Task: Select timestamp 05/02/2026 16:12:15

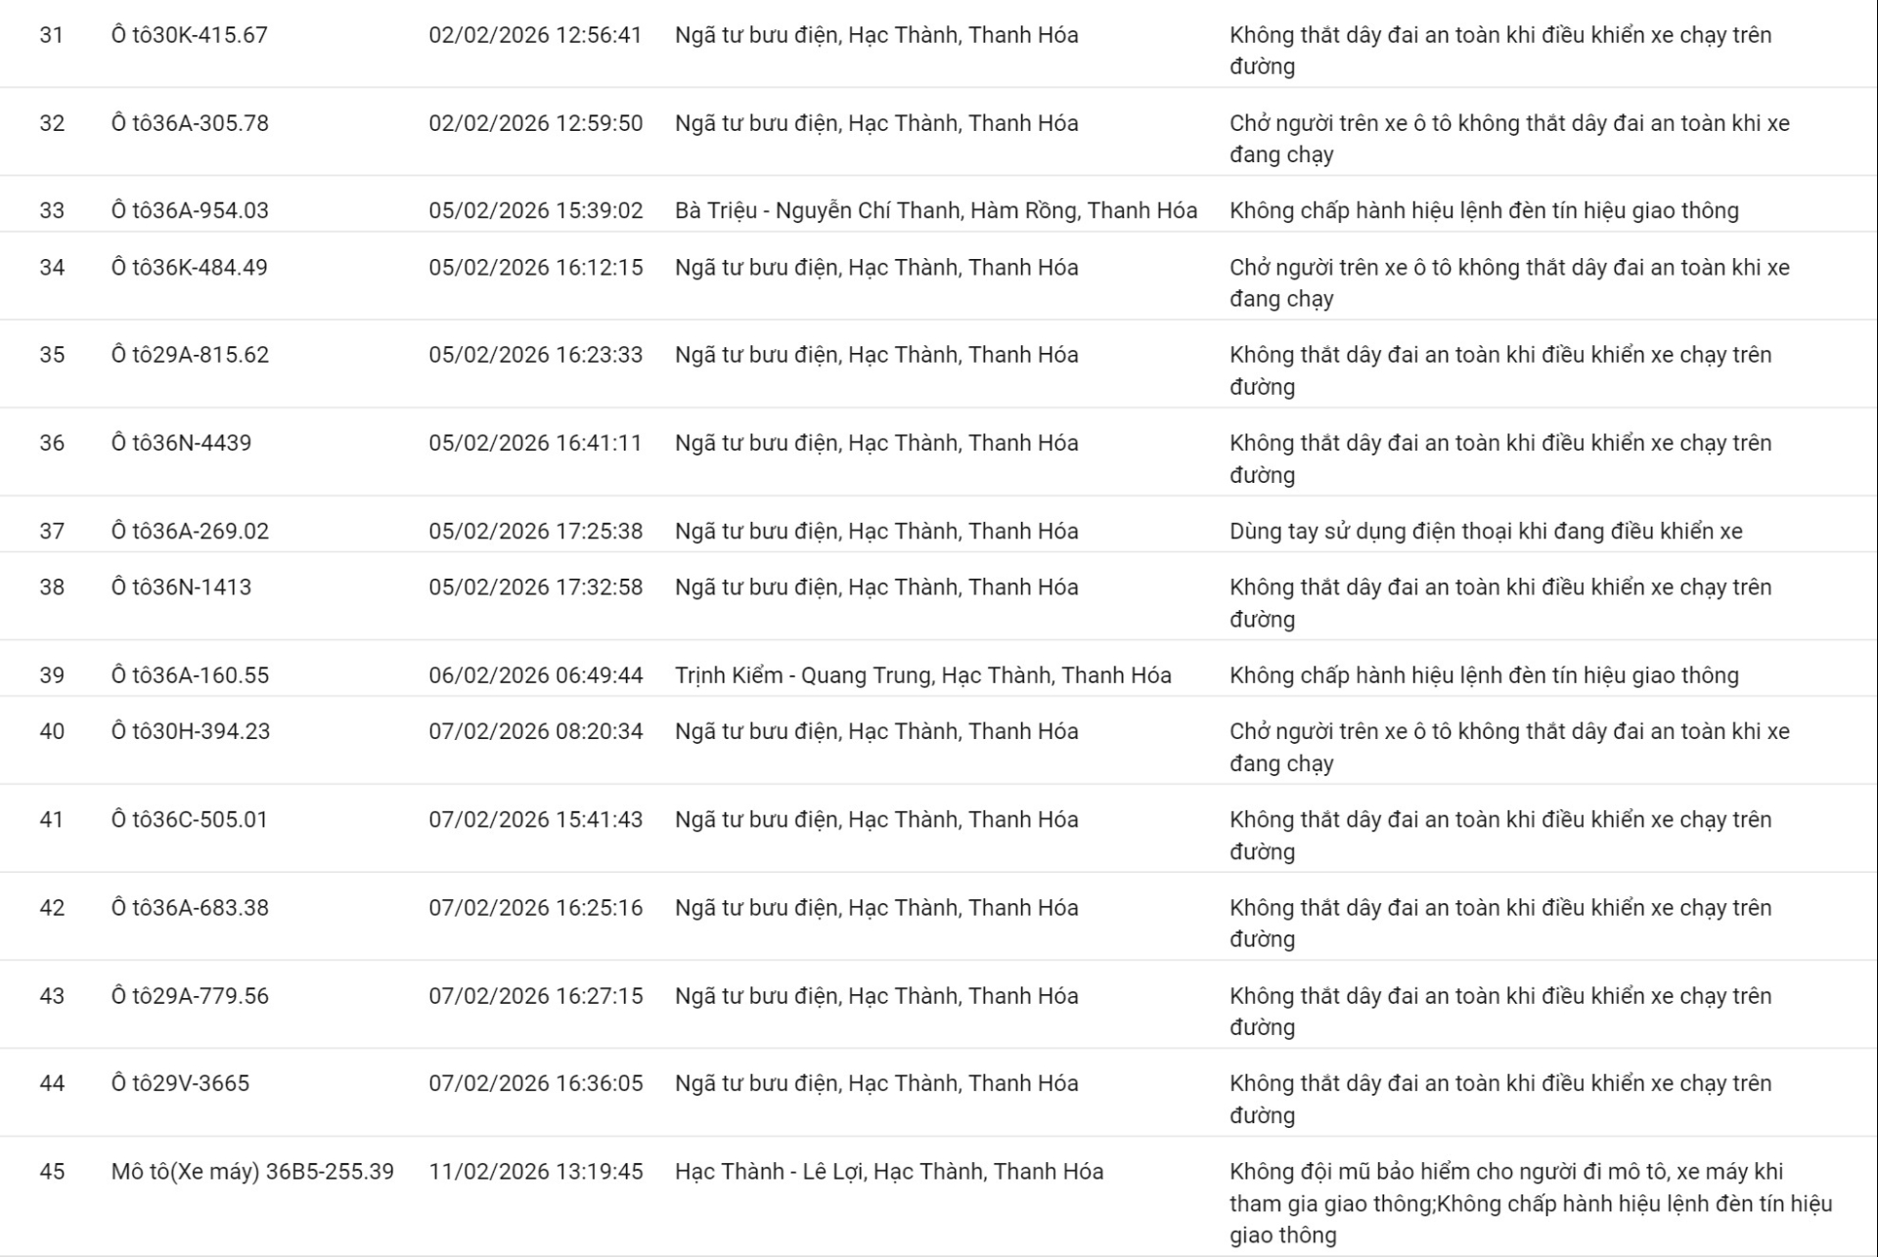Action: point(535,267)
